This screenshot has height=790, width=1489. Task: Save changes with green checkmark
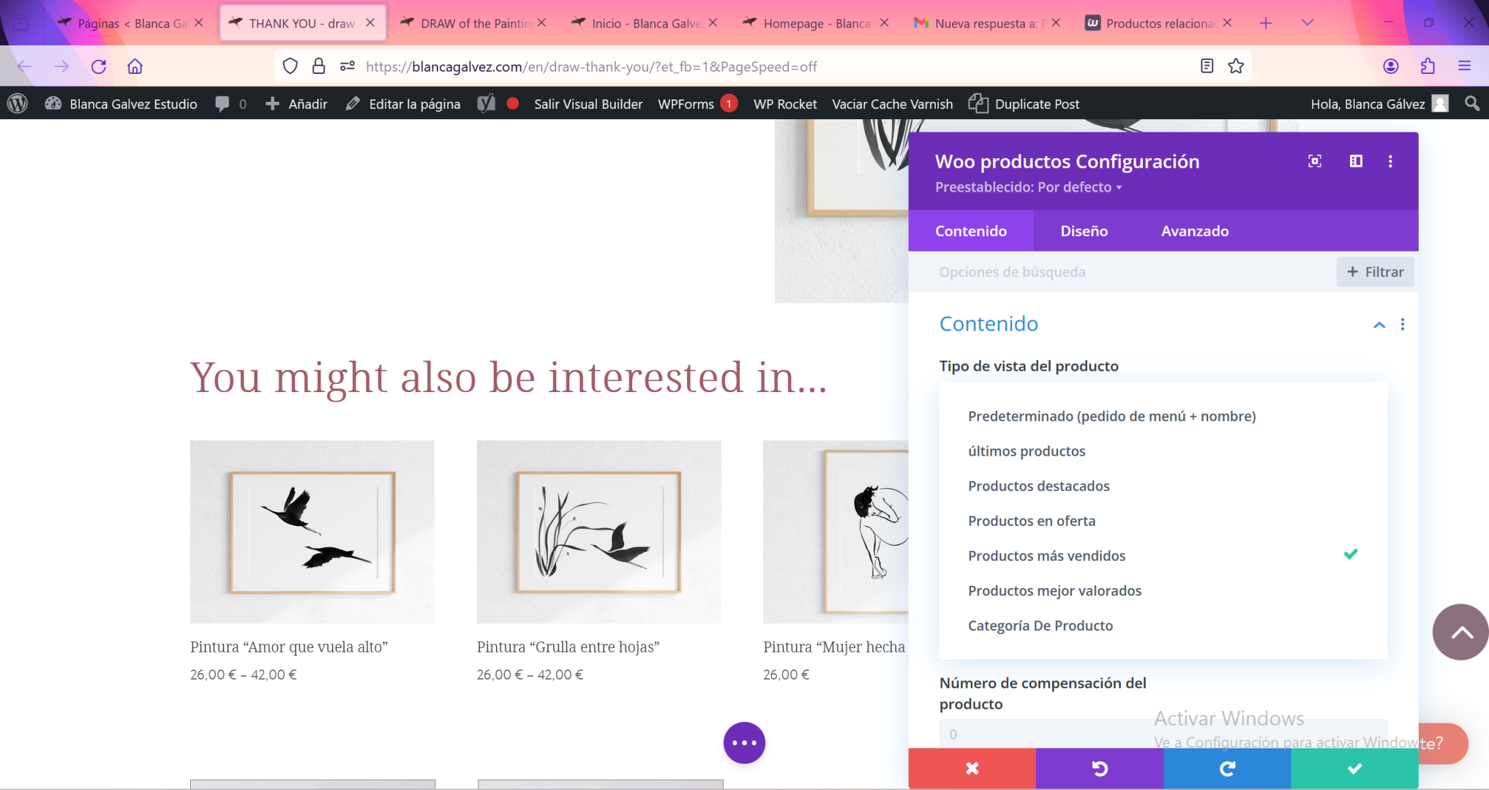(x=1354, y=768)
